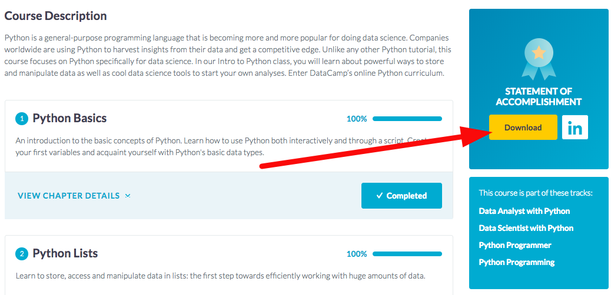
Task: Expand View Chapter Details
Action: 74,196
